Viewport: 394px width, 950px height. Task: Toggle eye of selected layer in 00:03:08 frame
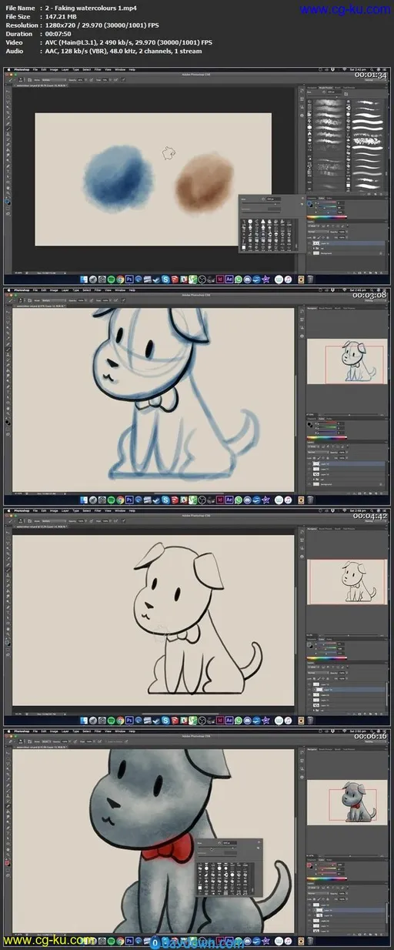309,464
